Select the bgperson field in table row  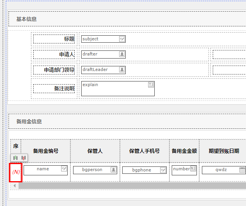tap(95, 170)
